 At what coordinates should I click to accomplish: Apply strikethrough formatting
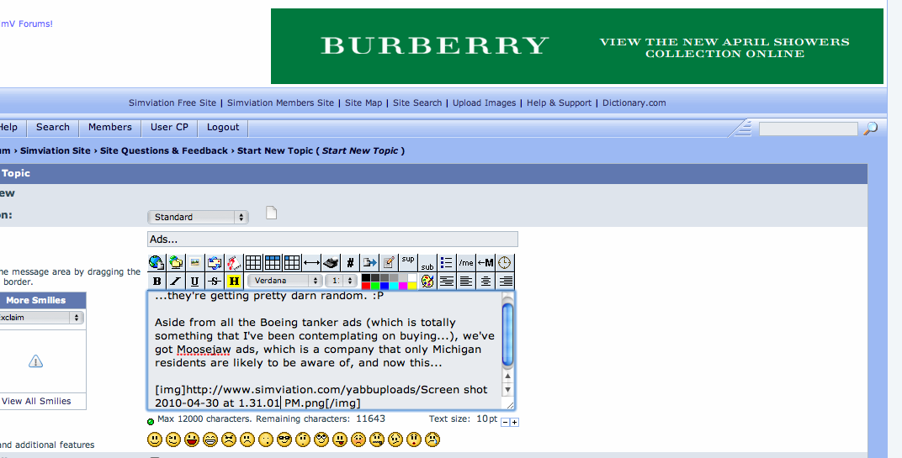(215, 281)
